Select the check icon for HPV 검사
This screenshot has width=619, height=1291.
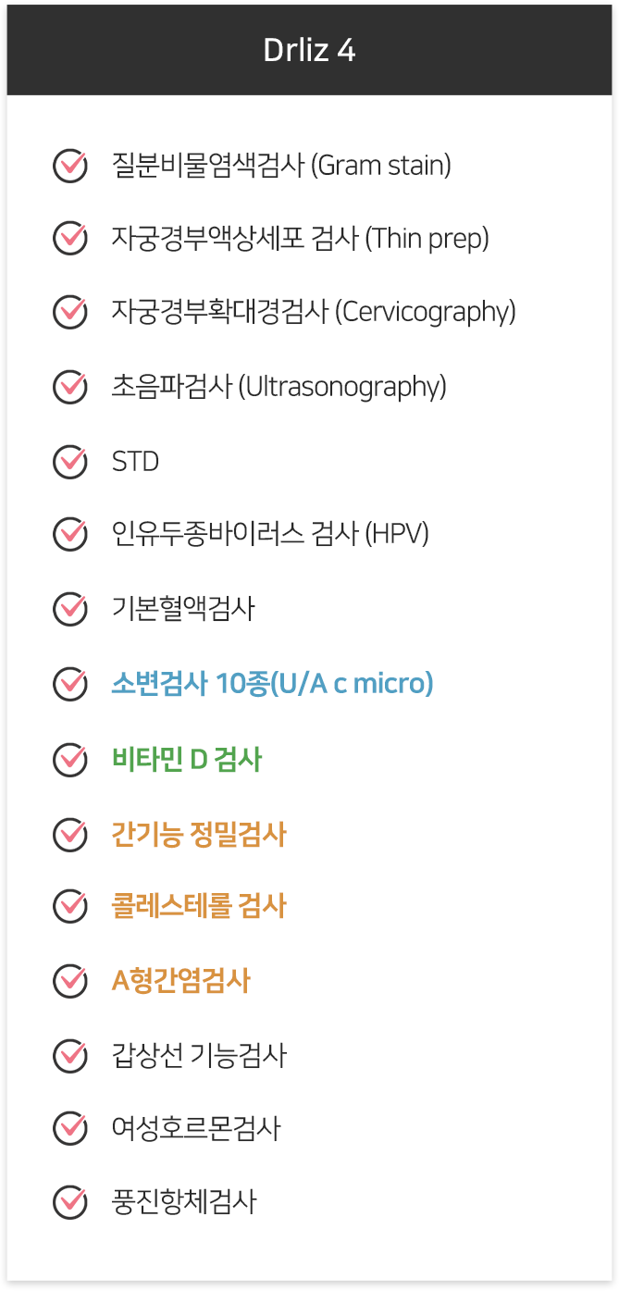(70, 534)
